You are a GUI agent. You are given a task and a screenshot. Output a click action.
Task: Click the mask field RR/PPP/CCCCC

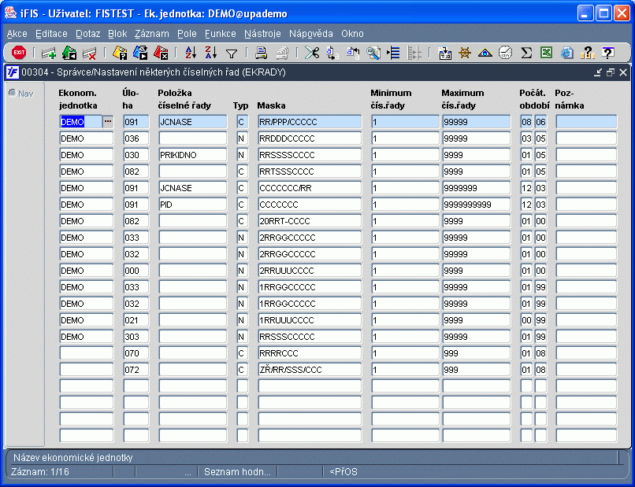coord(310,122)
